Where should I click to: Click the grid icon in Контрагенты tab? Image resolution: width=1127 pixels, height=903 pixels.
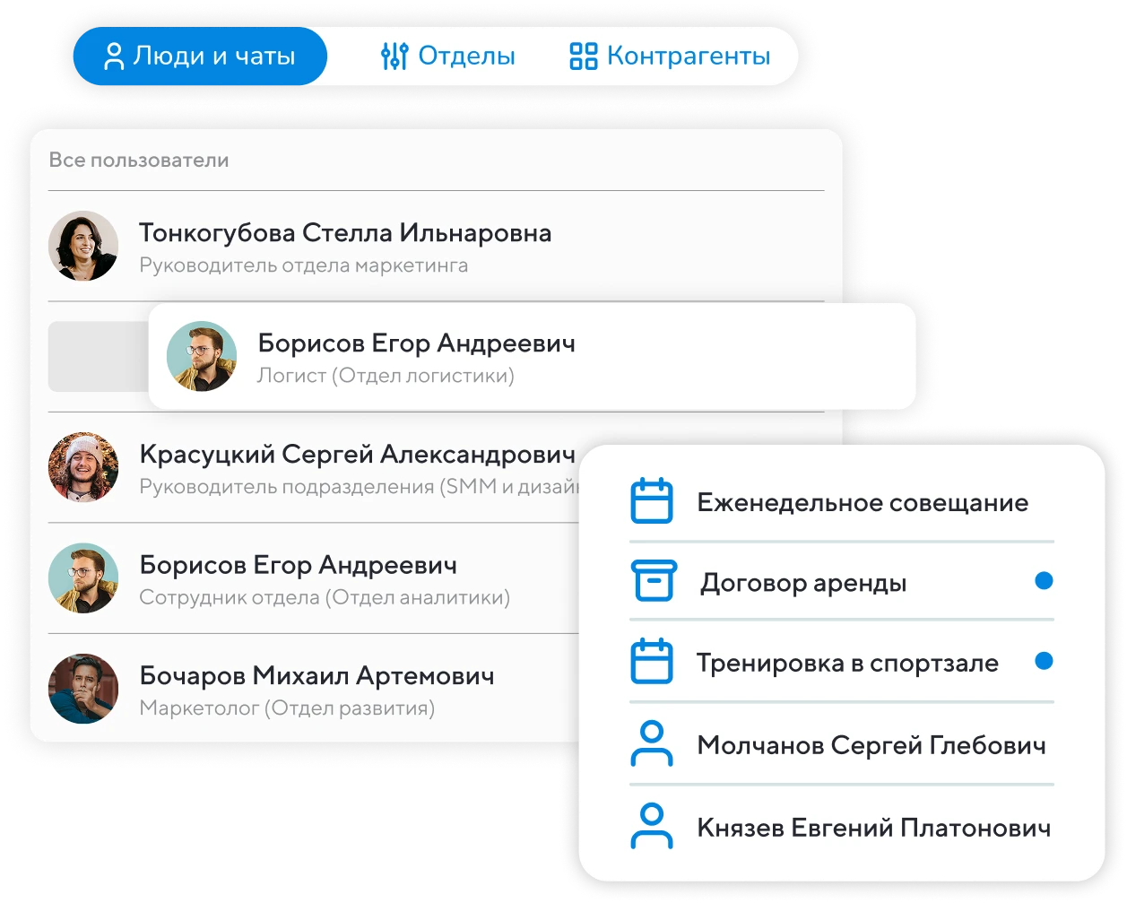point(584,56)
